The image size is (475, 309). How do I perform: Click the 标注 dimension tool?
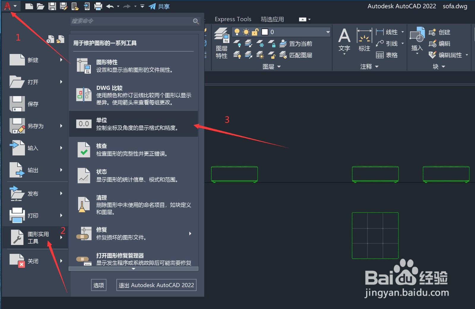coord(364,40)
